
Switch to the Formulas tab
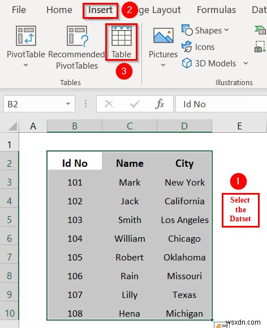pyautogui.click(x=216, y=10)
